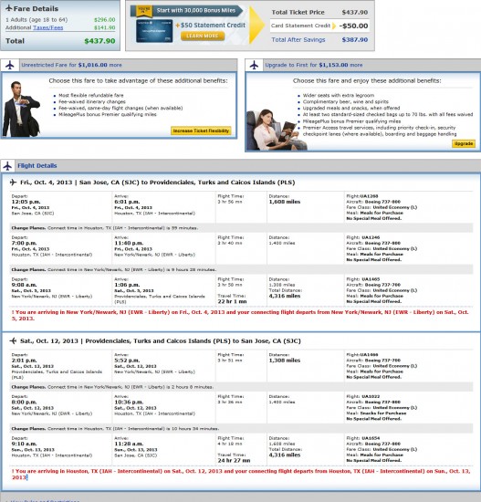Click the airplane icon beside Unrestricted Fare header
This screenshot has height=502, width=481.
pos(10,65)
